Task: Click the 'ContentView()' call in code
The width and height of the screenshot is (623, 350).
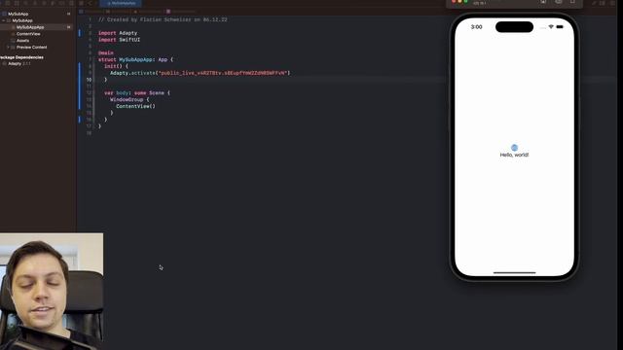Action: click(x=135, y=106)
